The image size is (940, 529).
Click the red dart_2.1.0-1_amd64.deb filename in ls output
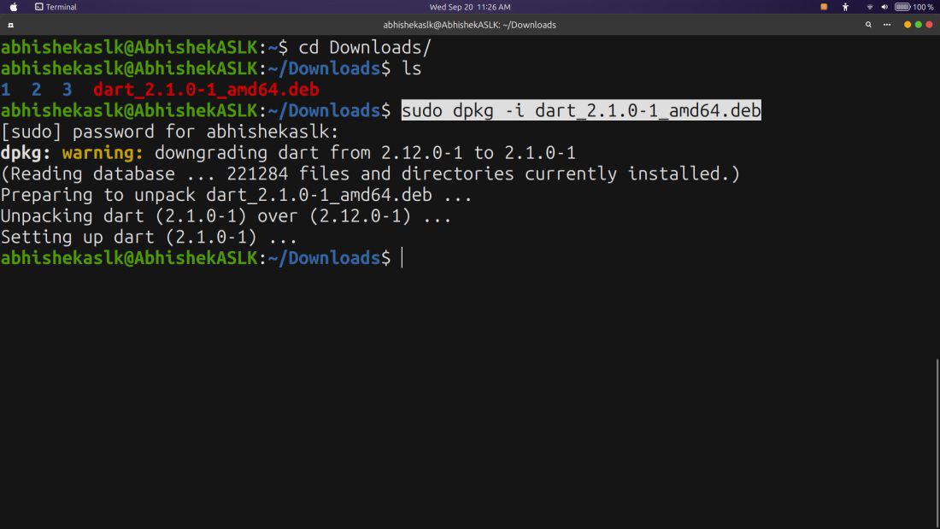(206, 90)
